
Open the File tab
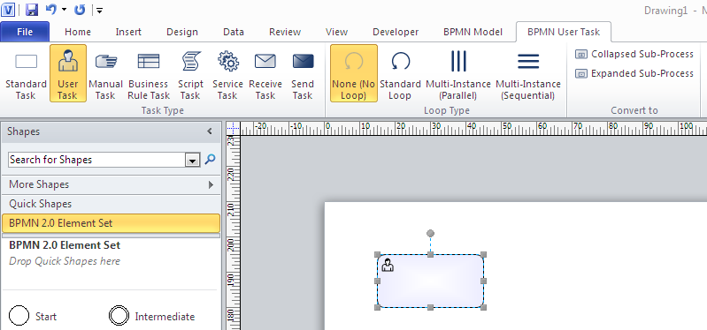click(x=25, y=32)
